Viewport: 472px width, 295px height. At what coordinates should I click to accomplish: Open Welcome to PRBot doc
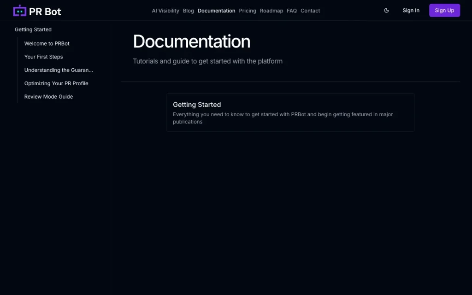[x=47, y=44]
